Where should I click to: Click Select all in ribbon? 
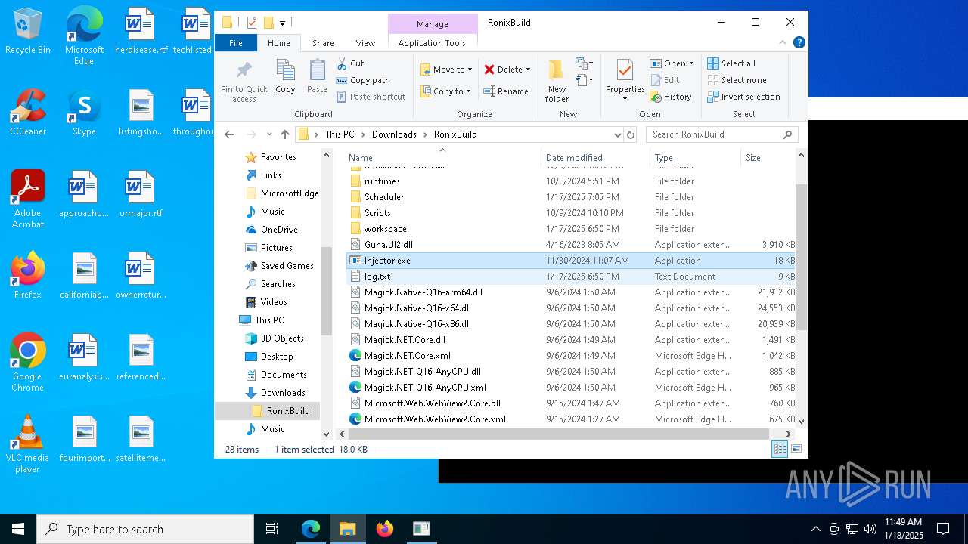click(731, 63)
